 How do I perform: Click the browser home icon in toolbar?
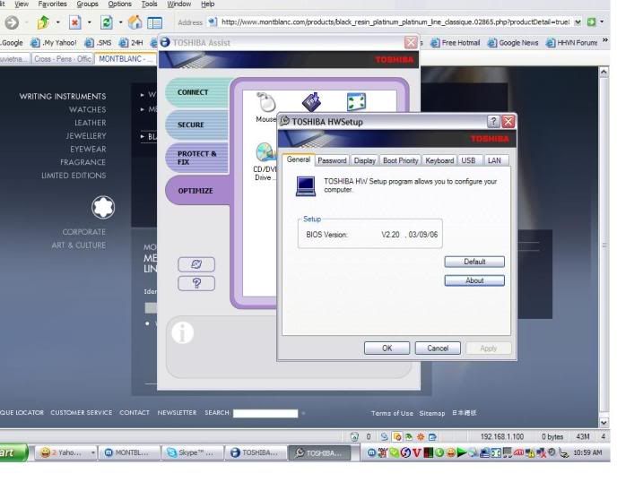coord(135,22)
